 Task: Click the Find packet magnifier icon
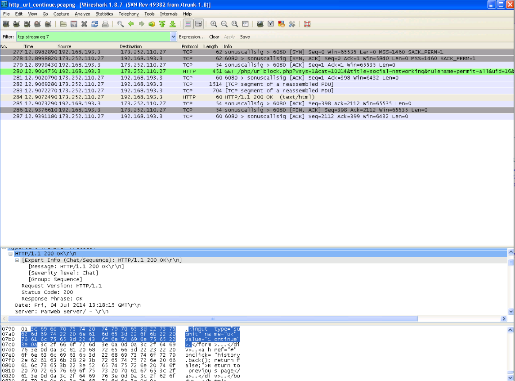tap(121, 24)
